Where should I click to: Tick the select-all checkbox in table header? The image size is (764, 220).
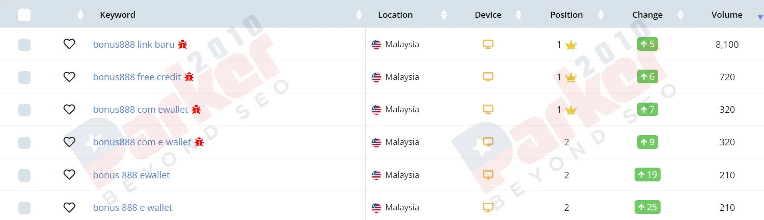click(24, 15)
